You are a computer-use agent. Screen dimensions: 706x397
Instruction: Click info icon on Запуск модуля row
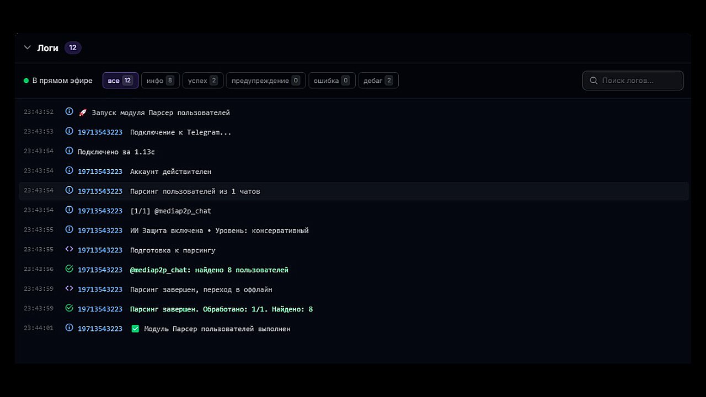coord(69,111)
